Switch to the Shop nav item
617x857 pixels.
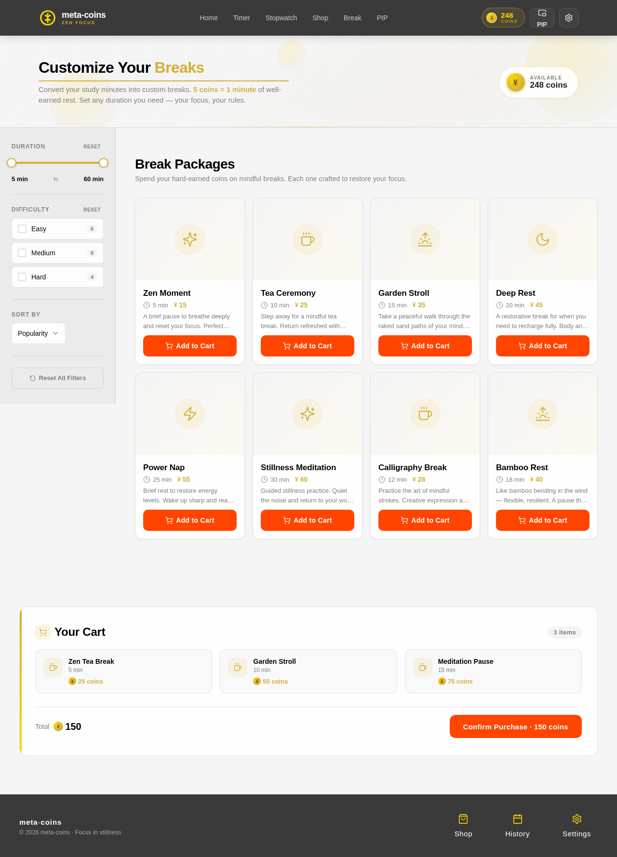coord(320,18)
